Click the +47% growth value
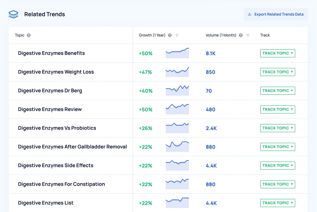 click(x=146, y=72)
